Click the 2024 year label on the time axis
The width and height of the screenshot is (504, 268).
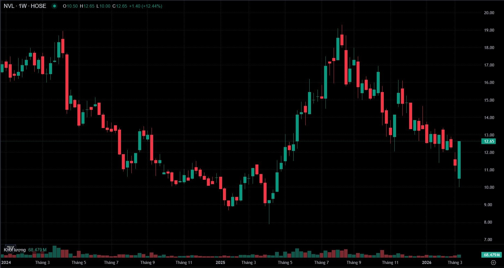click(6, 263)
